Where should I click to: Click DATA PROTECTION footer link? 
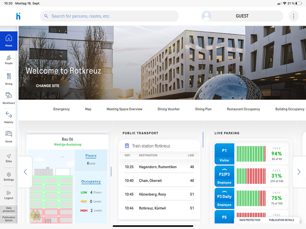click(250, 220)
